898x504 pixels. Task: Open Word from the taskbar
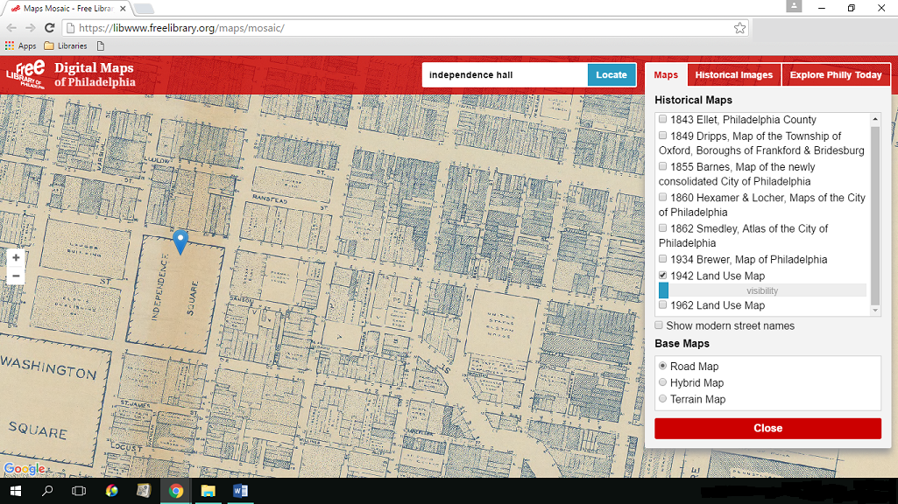[x=241, y=491]
